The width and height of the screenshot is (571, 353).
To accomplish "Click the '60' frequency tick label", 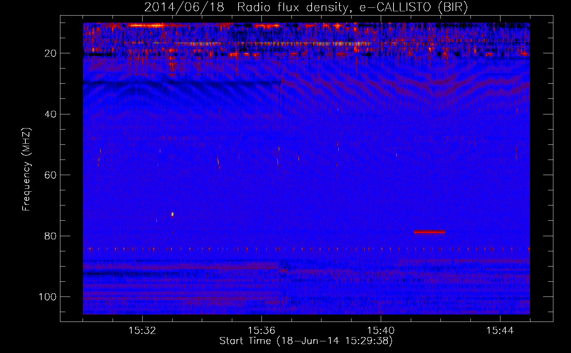I will [51, 175].
